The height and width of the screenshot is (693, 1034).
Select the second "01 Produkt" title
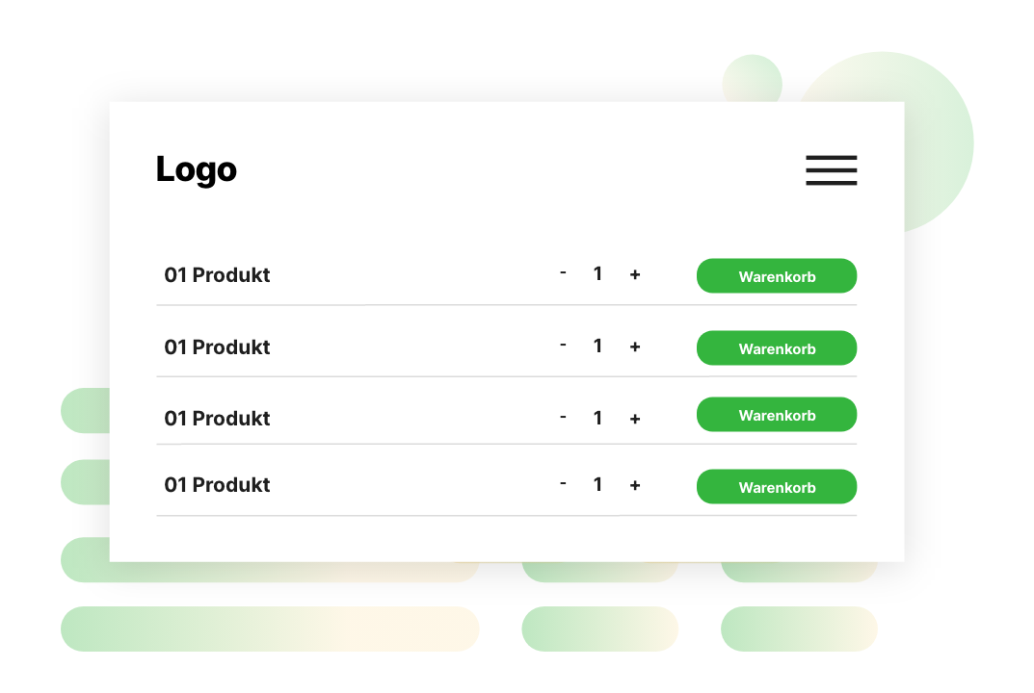pos(217,347)
